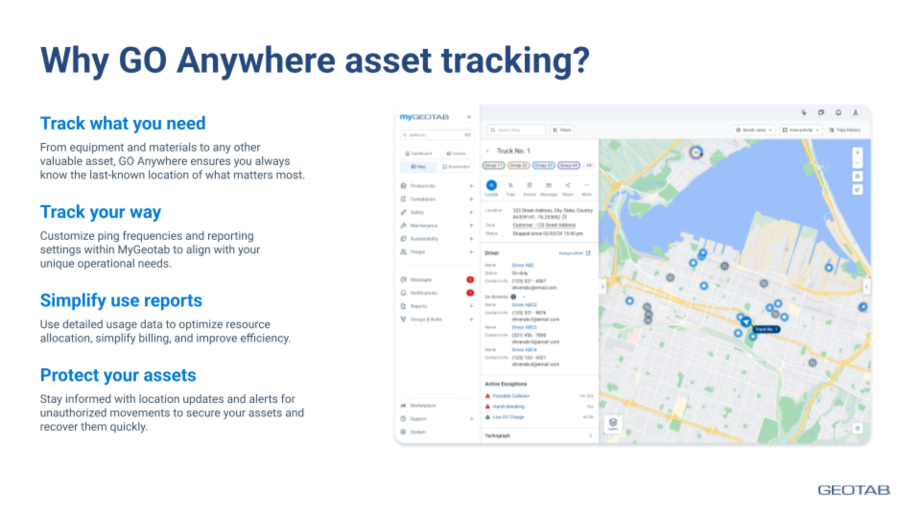Click the Jump to search field

click(x=437, y=135)
